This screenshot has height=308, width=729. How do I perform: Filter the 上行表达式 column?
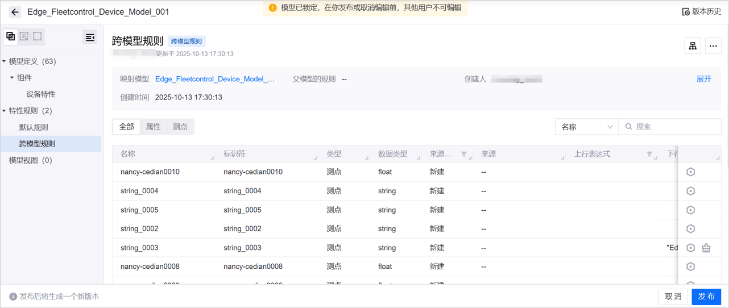tap(649, 154)
